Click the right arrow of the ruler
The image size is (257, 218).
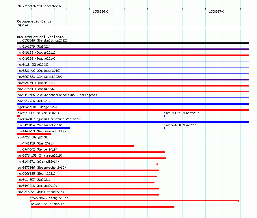click(x=248, y=9)
